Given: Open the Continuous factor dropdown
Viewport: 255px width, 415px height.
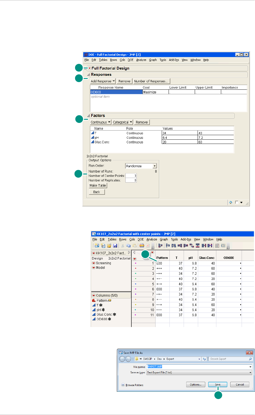Looking at the screenshot, I should [x=101, y=122].
